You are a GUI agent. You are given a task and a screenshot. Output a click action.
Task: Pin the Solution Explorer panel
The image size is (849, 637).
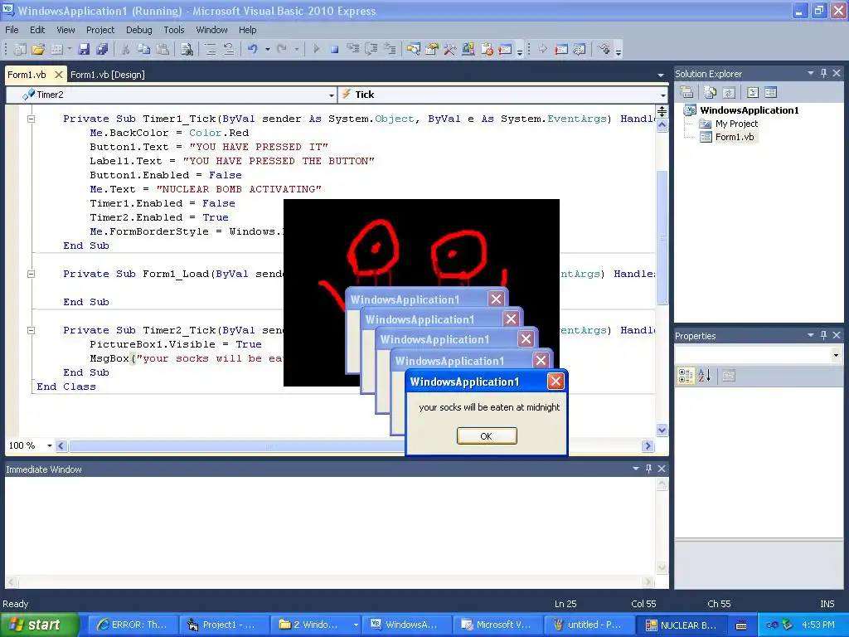[823, 73]
